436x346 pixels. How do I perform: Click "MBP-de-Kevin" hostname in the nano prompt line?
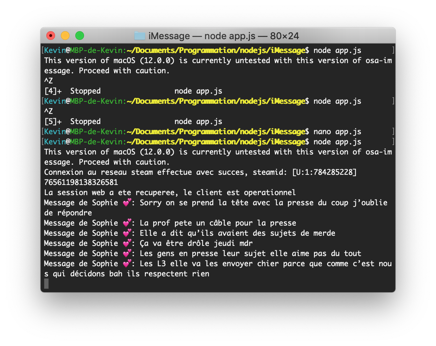pyautogui.click(x=96, y=132)
